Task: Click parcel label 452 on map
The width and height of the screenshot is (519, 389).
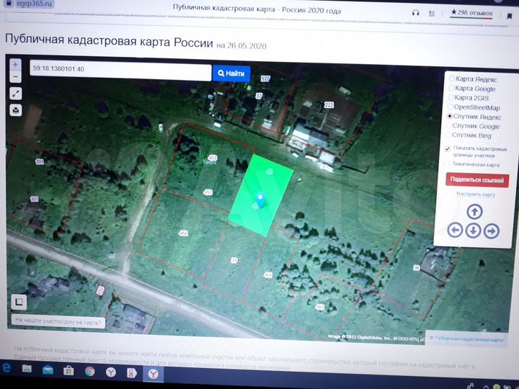Action: [x=183, y=233]
